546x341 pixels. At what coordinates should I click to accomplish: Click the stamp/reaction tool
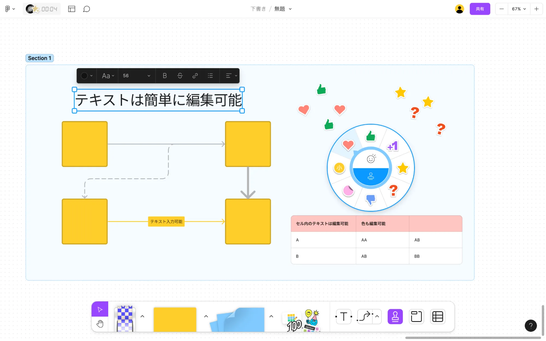(395, 316)
